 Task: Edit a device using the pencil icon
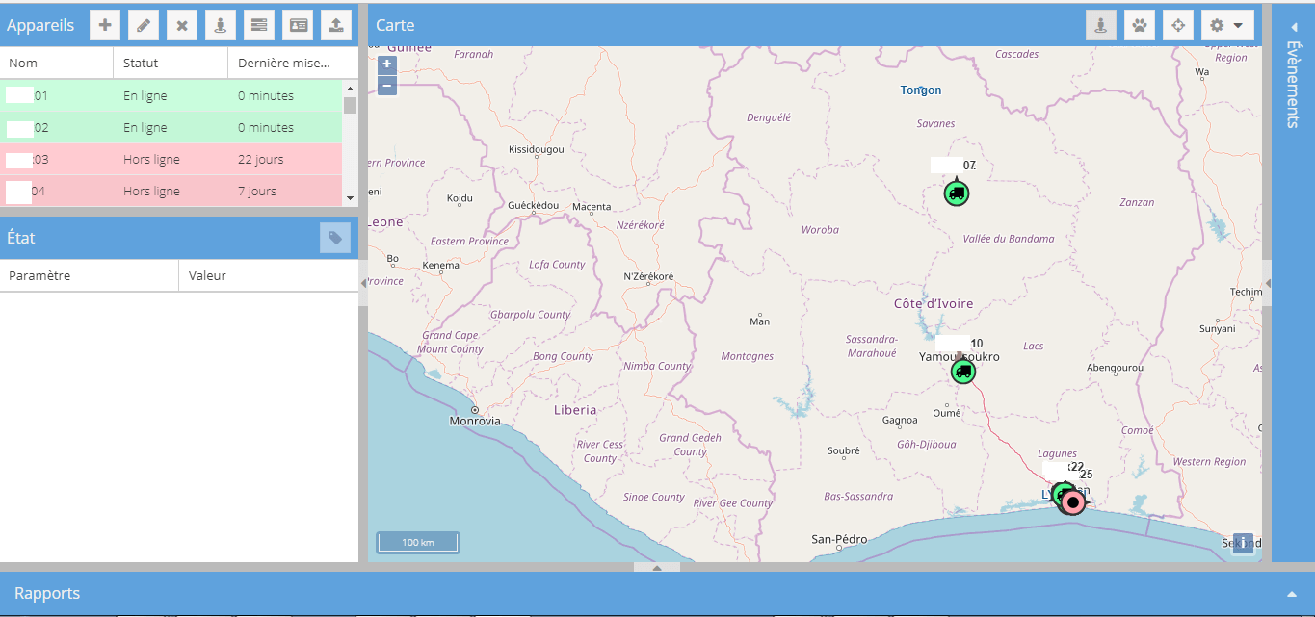(143, 25)
